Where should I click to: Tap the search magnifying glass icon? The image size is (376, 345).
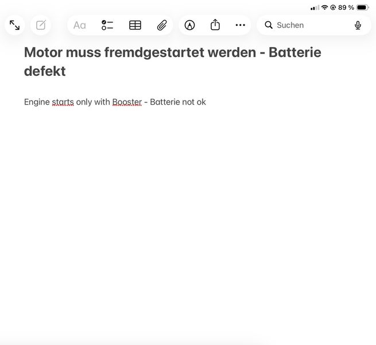tap(269, 25)
